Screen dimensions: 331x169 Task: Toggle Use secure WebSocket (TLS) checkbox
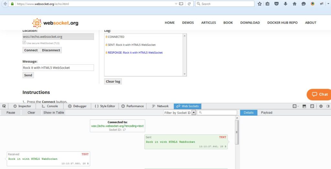tap(24, 43)
